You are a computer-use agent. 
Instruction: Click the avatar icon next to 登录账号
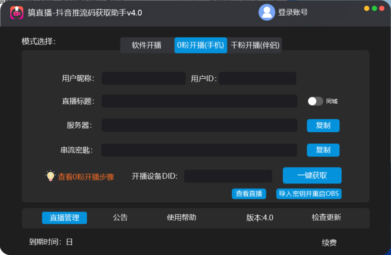pos(267,12)
